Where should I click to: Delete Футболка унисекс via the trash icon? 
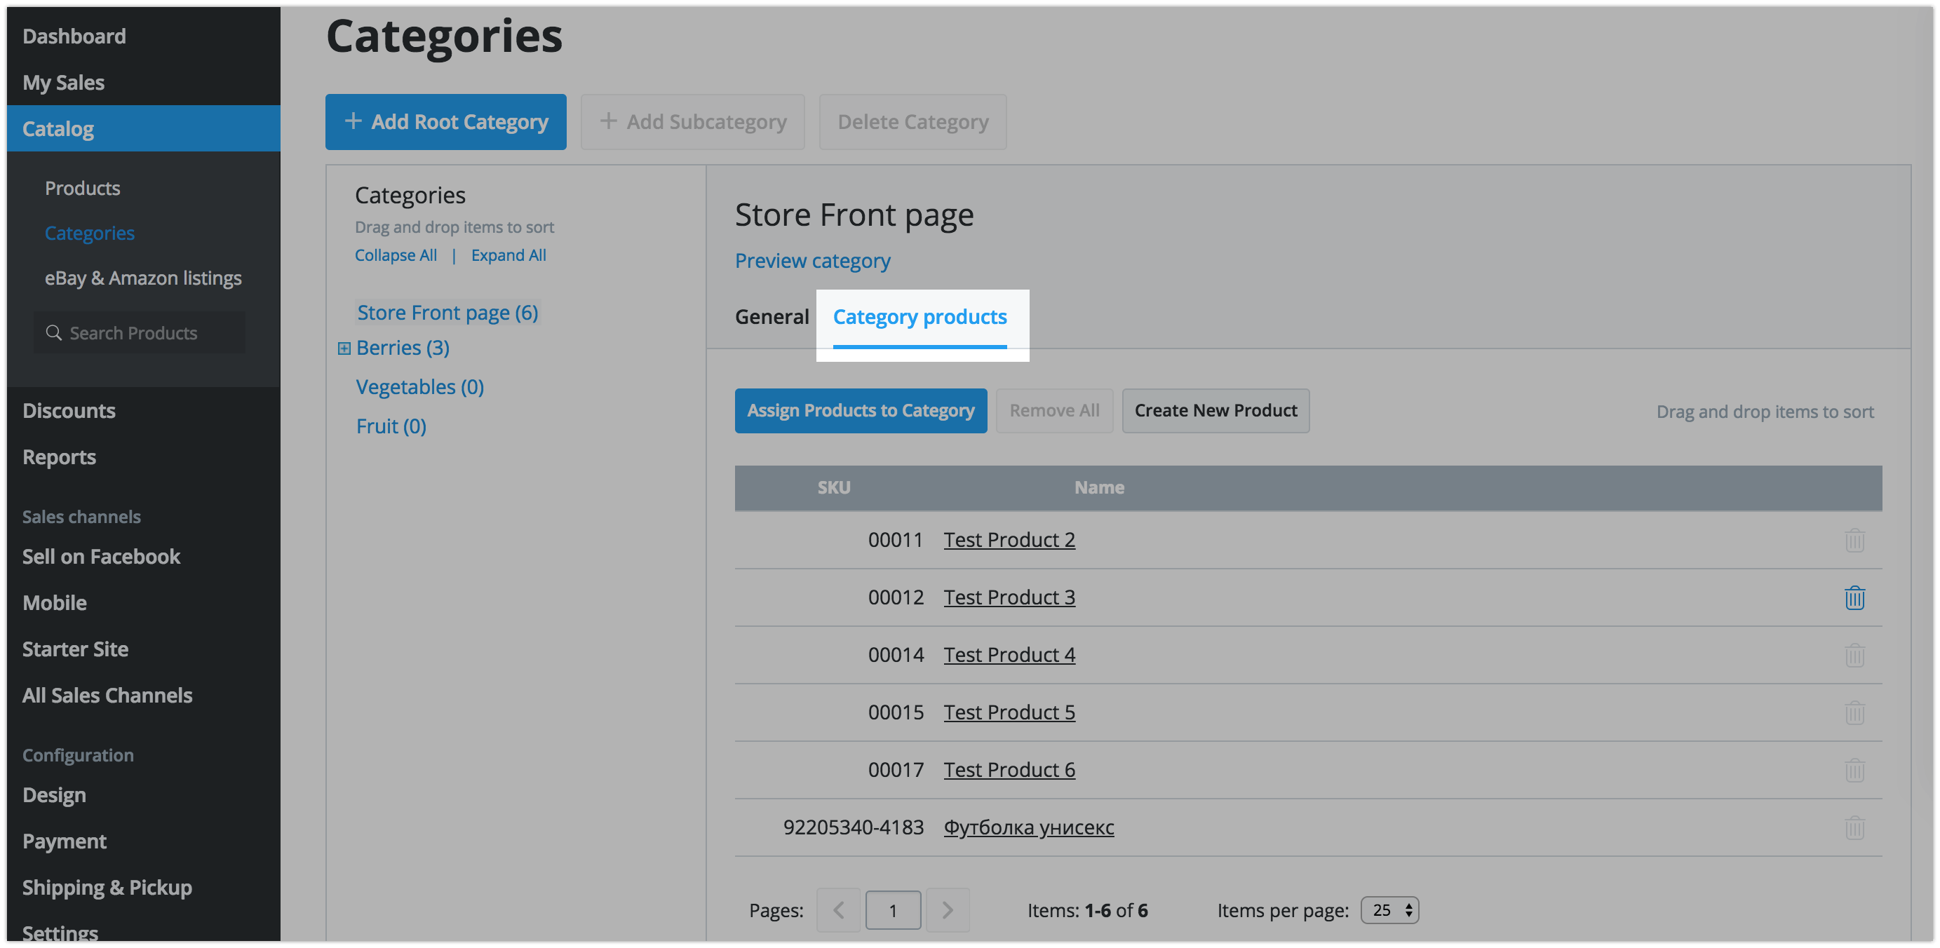click(x=1855, y=827)
